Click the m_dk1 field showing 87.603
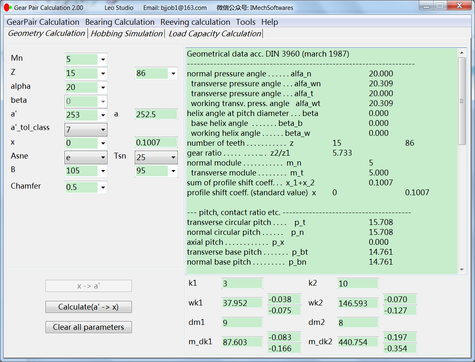The image size is (475, 362). [x=242, y=342]
